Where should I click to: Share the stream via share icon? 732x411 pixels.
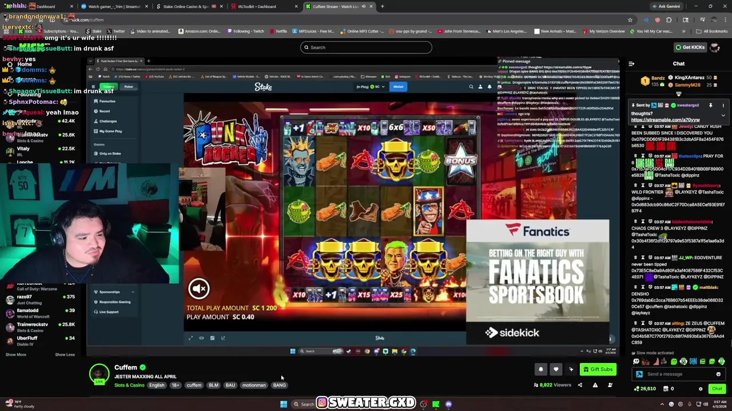coord(580,385)
